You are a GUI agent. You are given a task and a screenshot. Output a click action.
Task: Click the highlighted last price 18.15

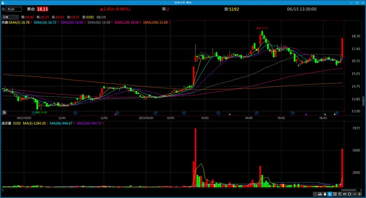[x=43, y=9]
